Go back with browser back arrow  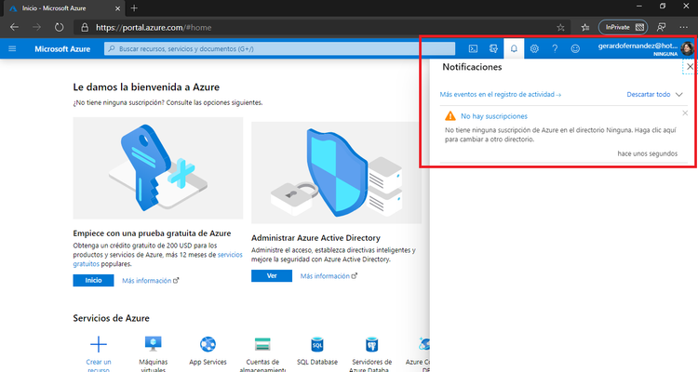[x=14, y=27]
